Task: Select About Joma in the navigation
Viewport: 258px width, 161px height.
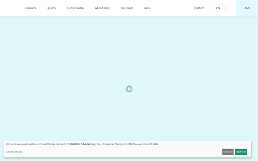Action: pos(102,8)
